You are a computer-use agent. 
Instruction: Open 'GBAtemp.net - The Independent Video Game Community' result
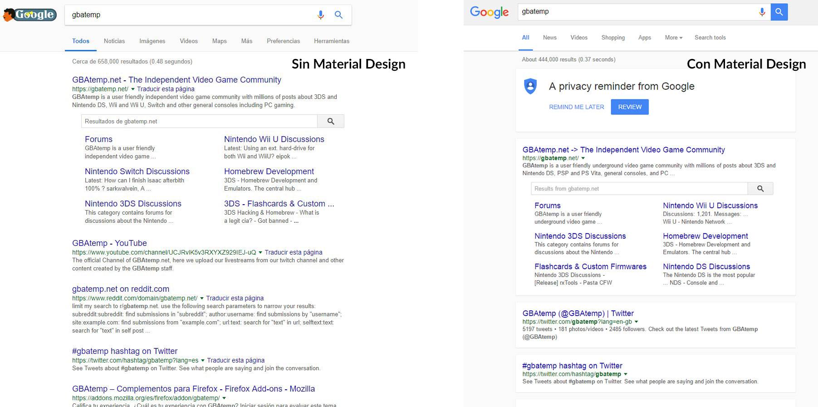[176, 80]
